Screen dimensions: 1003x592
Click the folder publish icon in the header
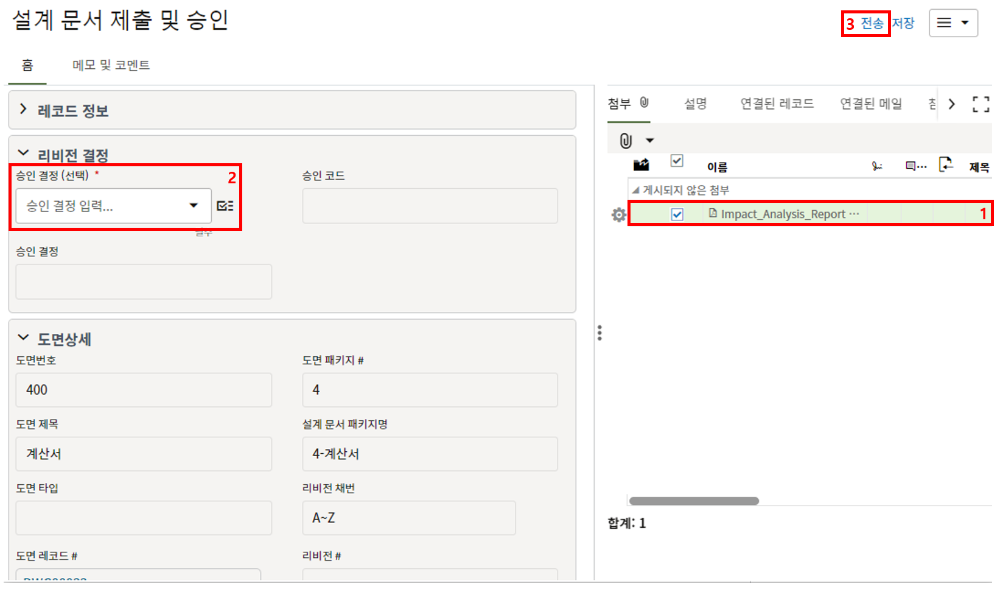pos(641,164)
